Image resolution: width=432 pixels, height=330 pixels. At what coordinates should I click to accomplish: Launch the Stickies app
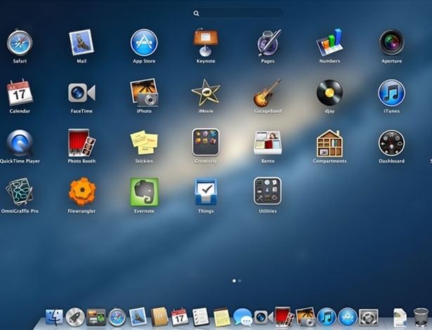[x=144, y=143]
